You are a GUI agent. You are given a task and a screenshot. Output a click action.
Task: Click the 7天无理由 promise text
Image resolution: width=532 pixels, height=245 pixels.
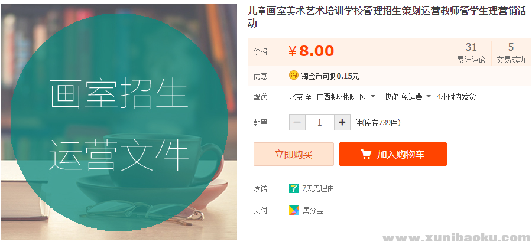318,189
